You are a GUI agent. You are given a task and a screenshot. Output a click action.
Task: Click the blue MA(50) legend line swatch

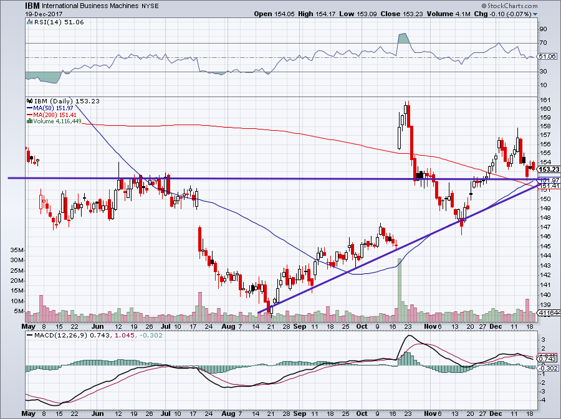[30, 108]
